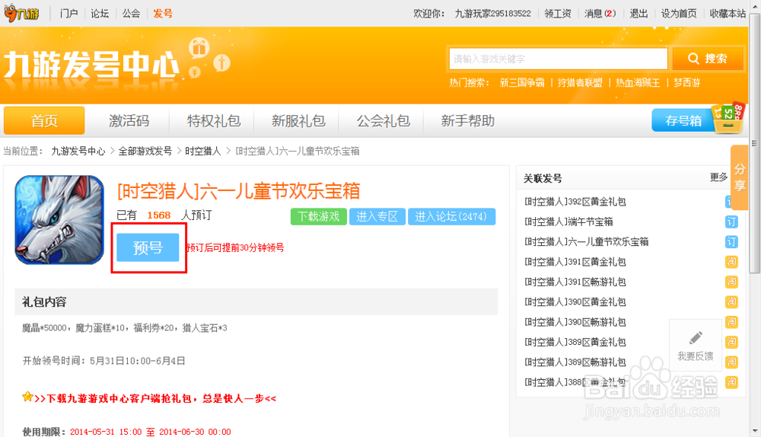The image size is (761, 437).
Task: Click the 设为首页 link
Action: click(x=679, y=14)
